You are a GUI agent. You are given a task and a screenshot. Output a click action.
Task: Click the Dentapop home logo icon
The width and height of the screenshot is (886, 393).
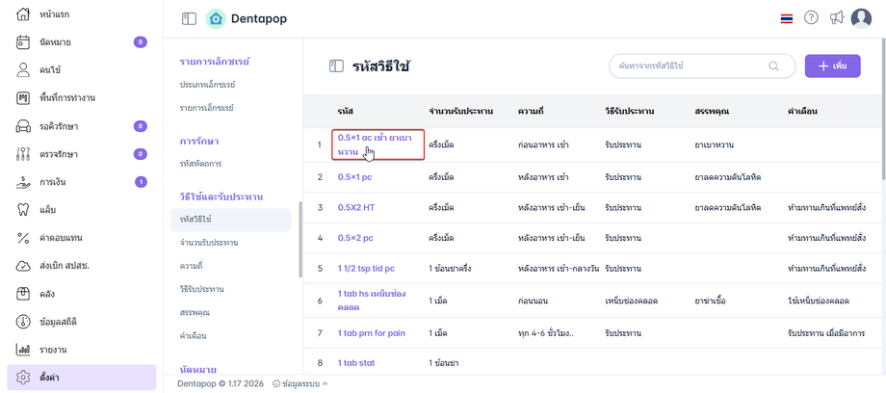pos(216,18)
